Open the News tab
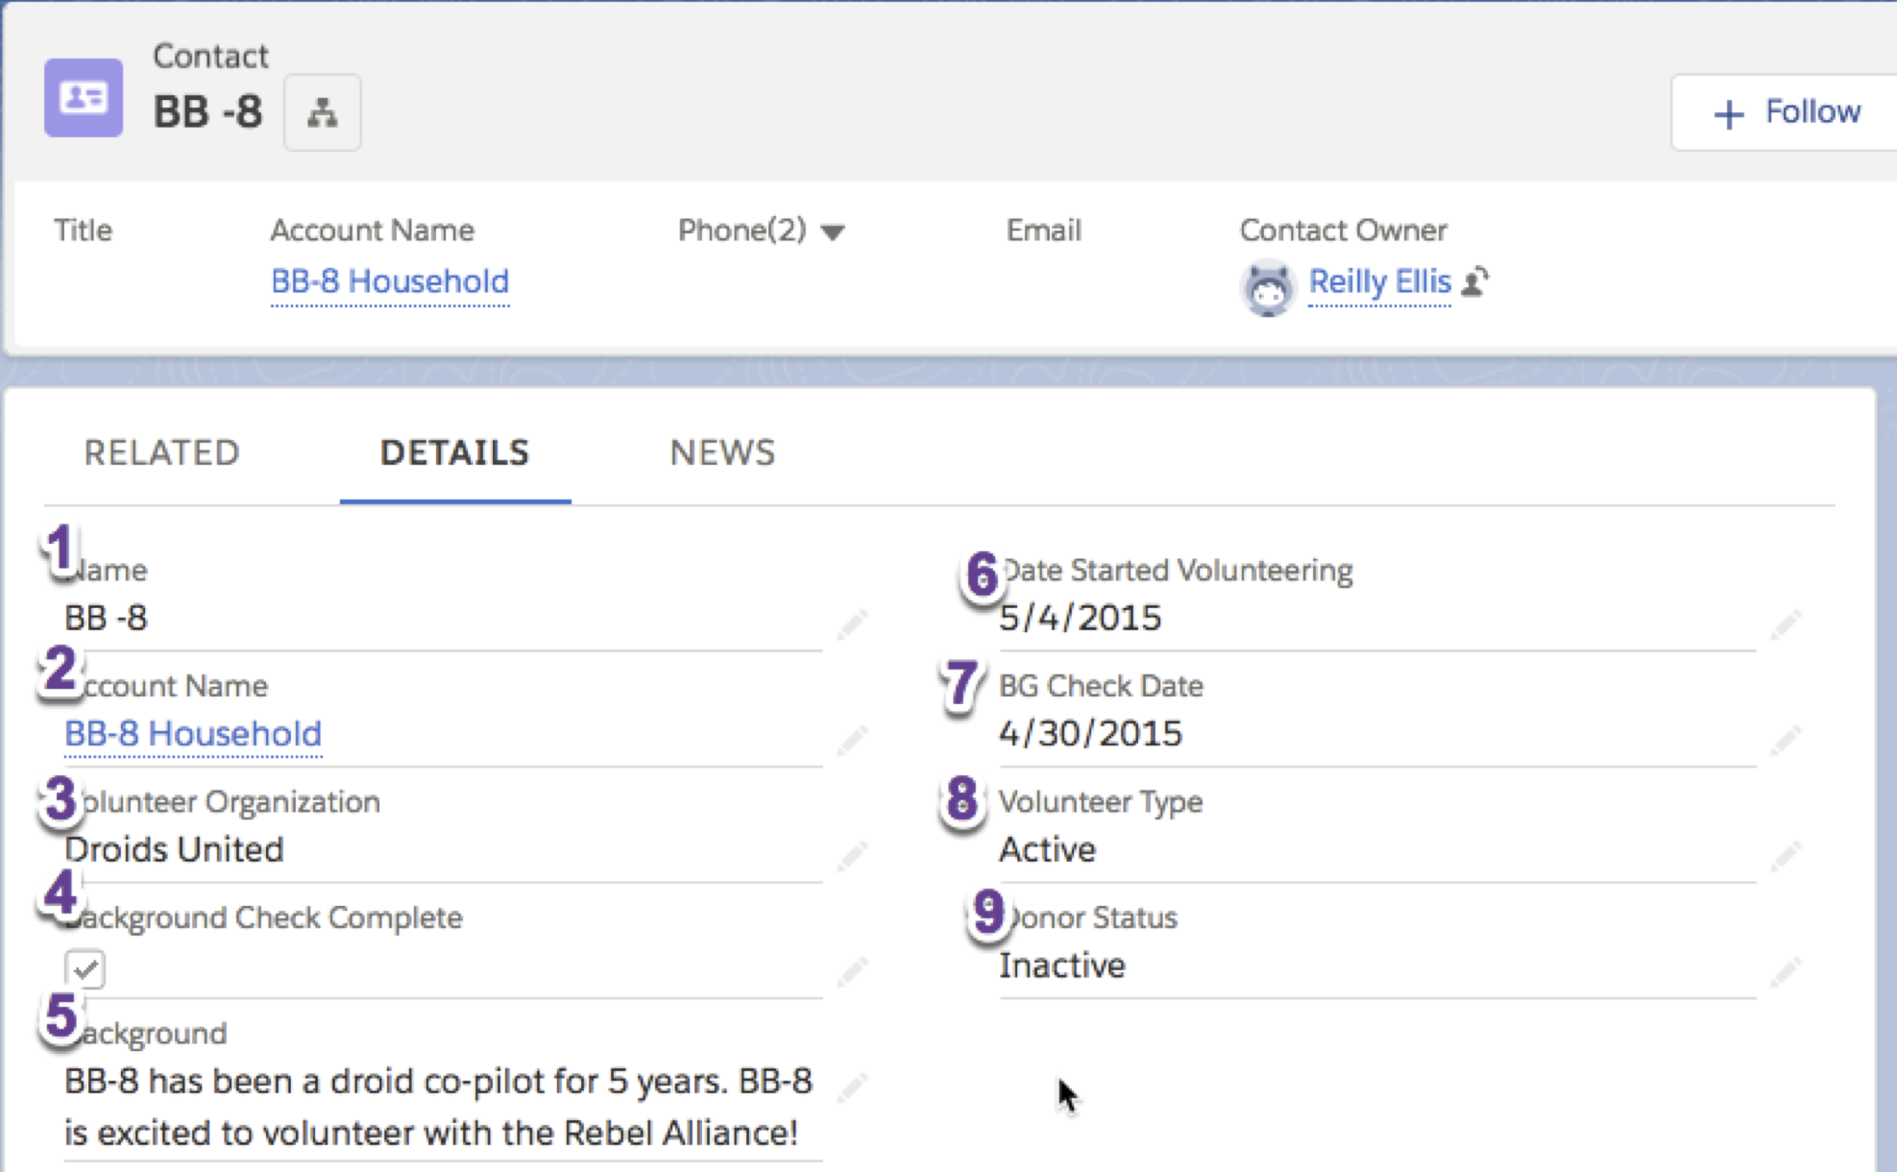Screen dimensions: 1897x1172 click(x=722, y=452)
